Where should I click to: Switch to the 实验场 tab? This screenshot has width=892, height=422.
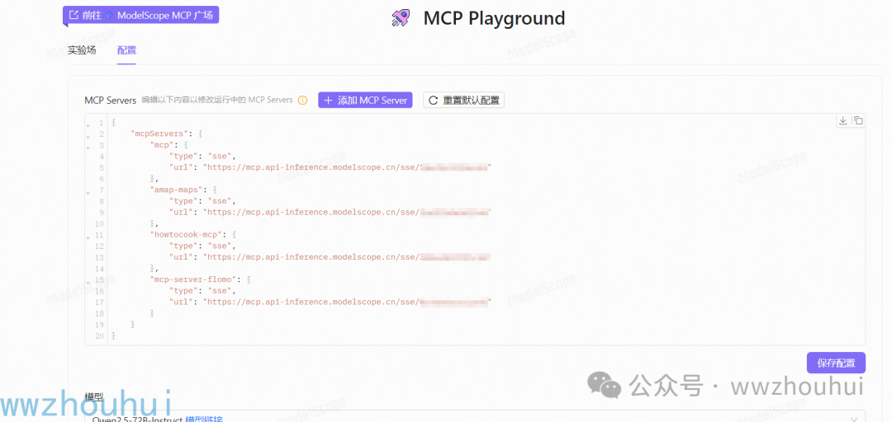82,50
